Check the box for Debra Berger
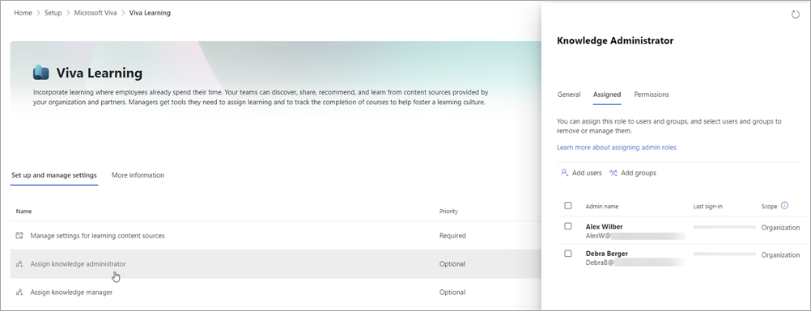This screenshot has width=811, height=311. [x=568, y=254]
